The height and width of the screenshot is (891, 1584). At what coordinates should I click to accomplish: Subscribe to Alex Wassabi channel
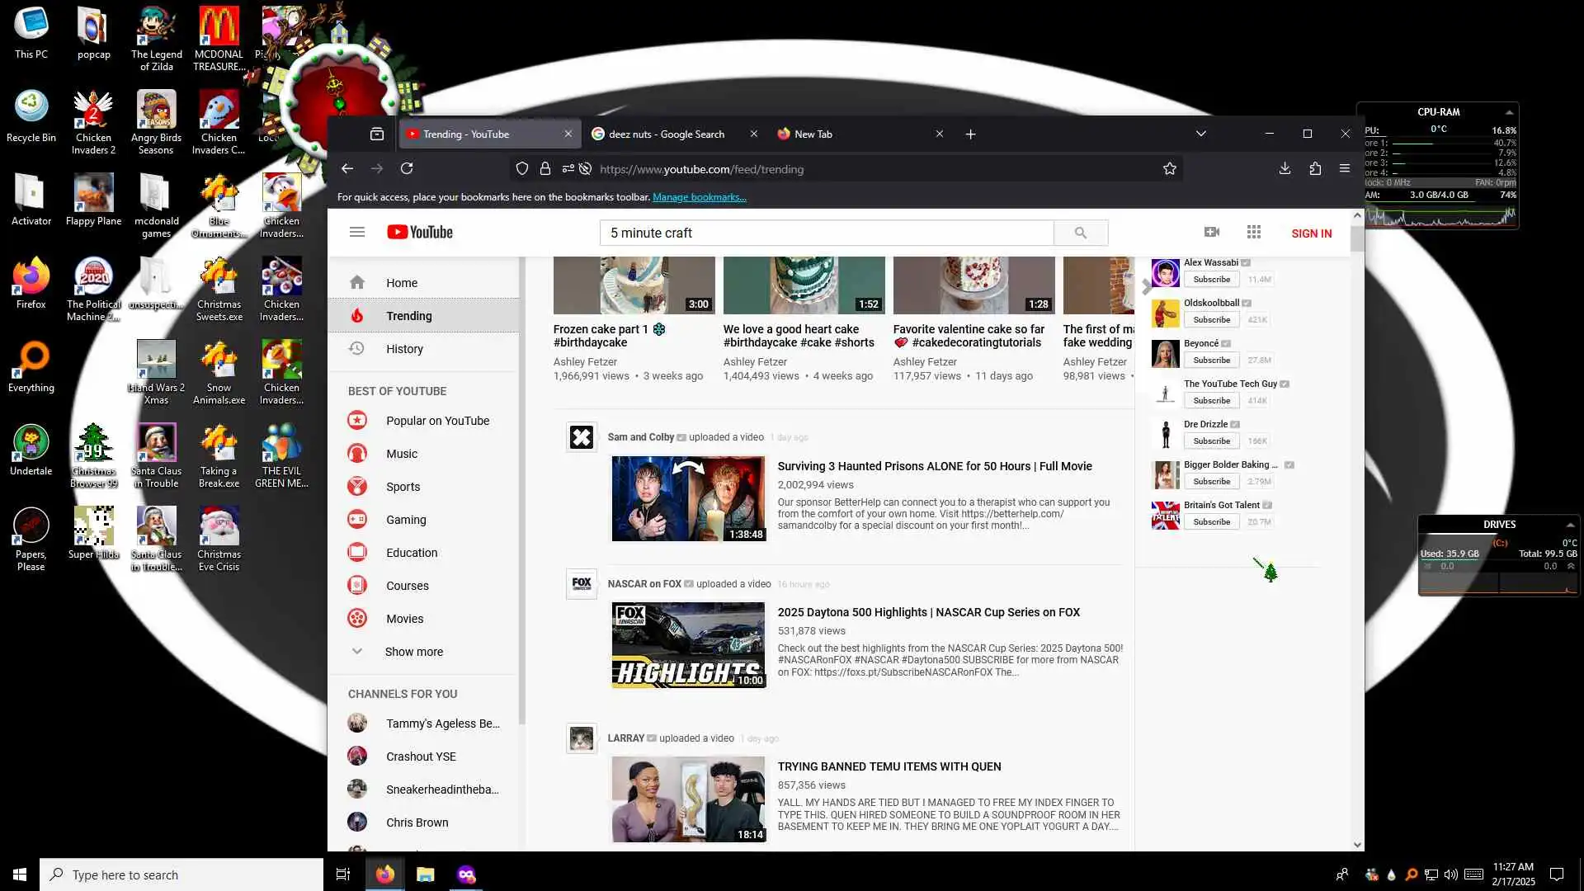pos(1211,280)
